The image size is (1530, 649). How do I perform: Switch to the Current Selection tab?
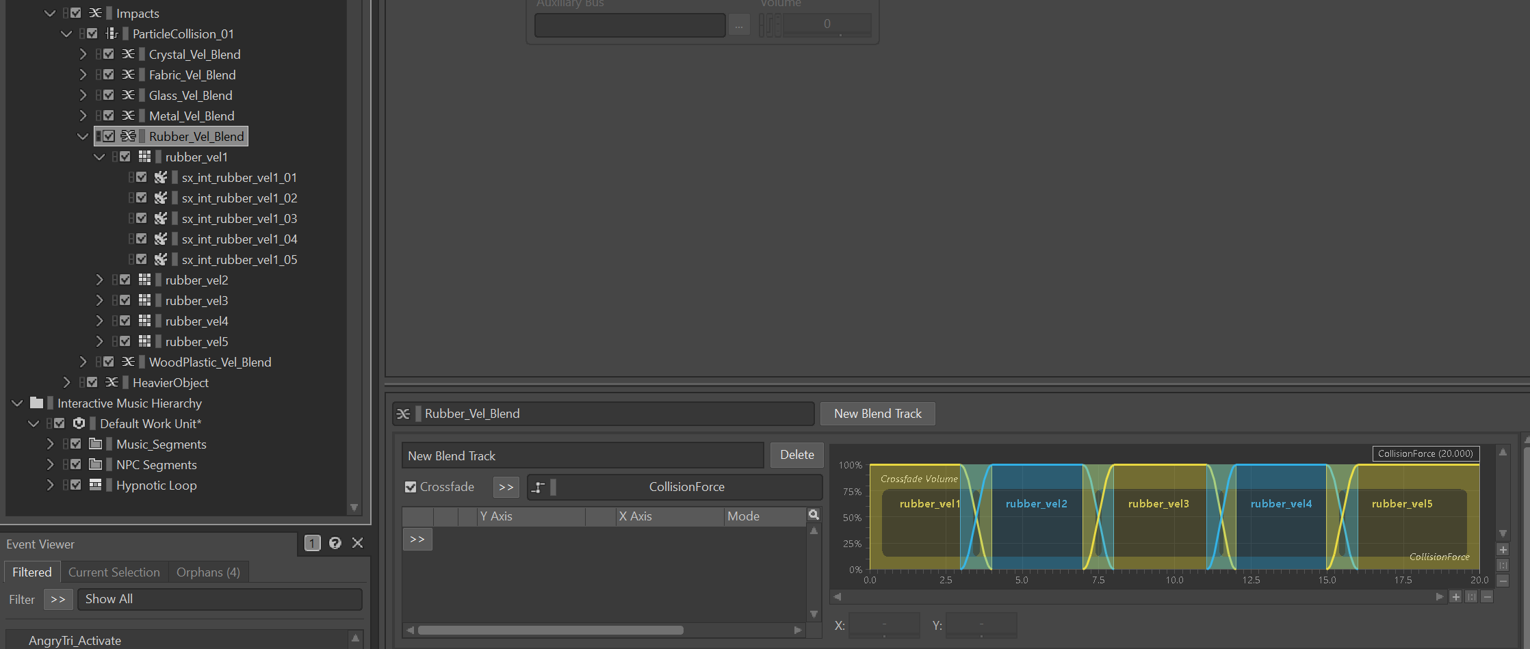coord(114,572)
